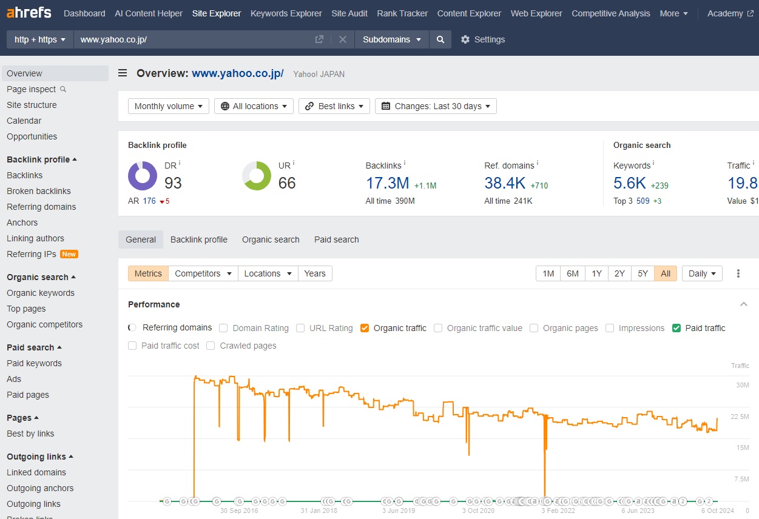
Task: Switch to Paid search tab
Action: point(337,239)
